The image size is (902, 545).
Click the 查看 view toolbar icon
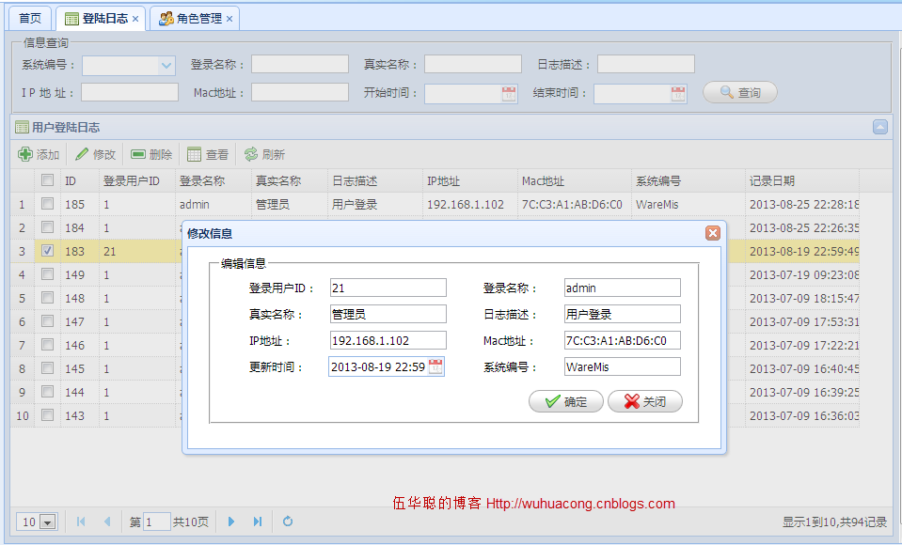195,154
